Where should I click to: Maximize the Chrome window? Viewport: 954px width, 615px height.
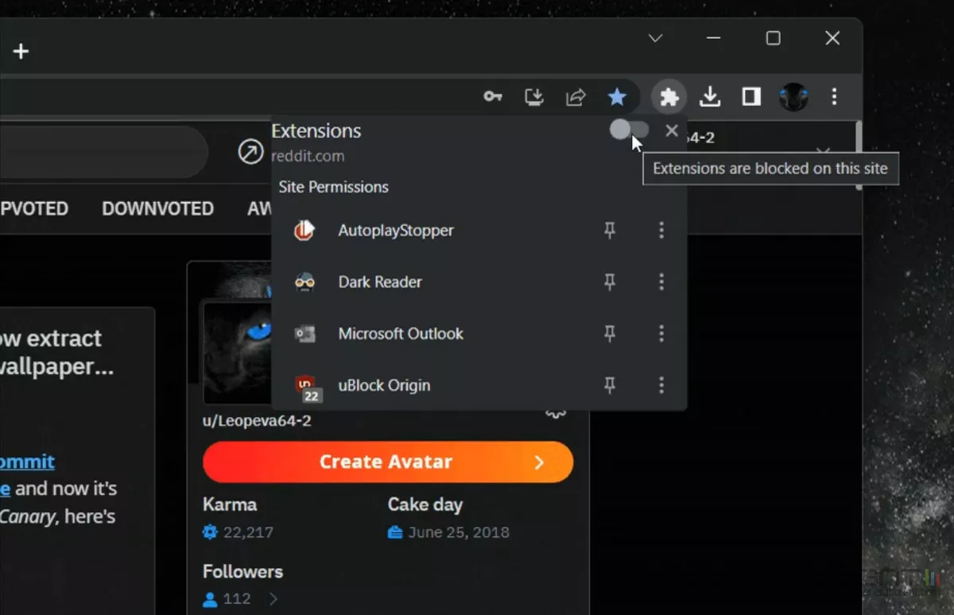tap(773, 38)
